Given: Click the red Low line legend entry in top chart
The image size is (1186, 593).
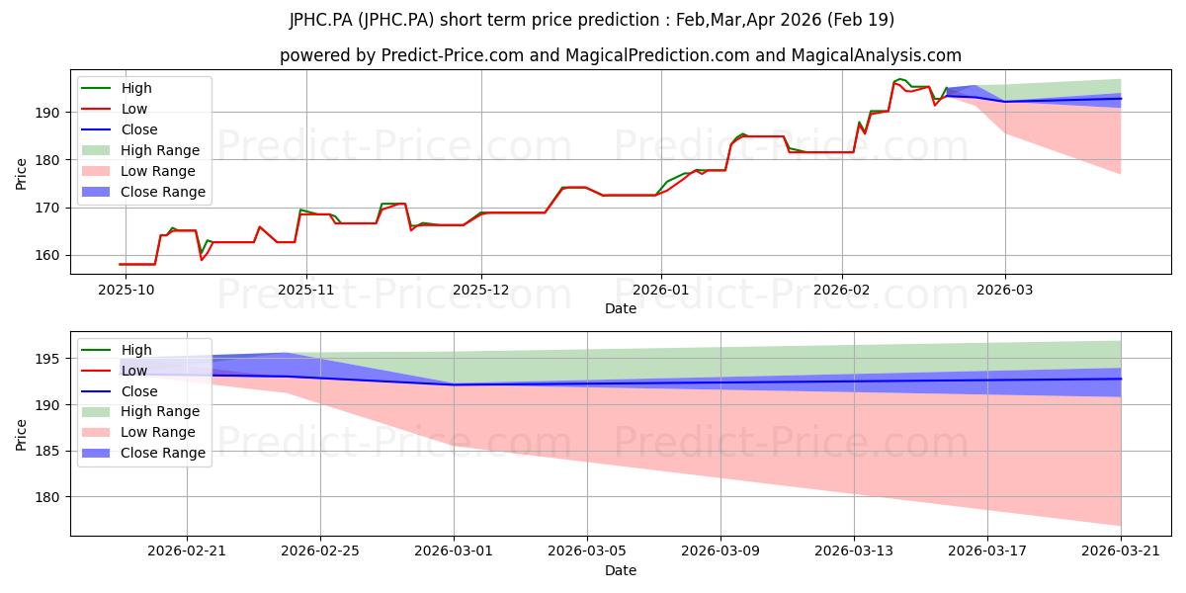Looking at the screenshot, I should 116,109.
